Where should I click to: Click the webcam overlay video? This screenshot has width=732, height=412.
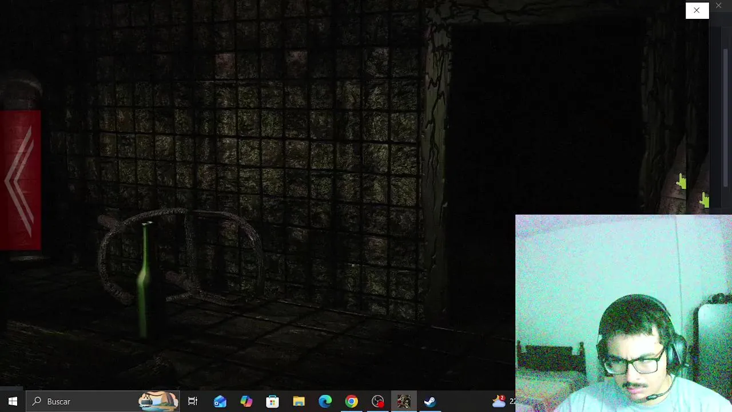pyautogui.click(x=623, y=314)
